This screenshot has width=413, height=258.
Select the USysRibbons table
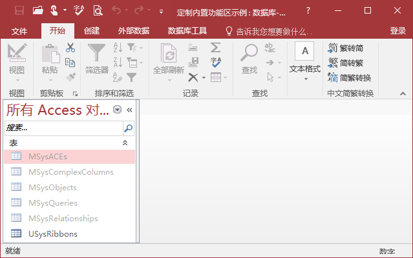click(x=70, y=234)
